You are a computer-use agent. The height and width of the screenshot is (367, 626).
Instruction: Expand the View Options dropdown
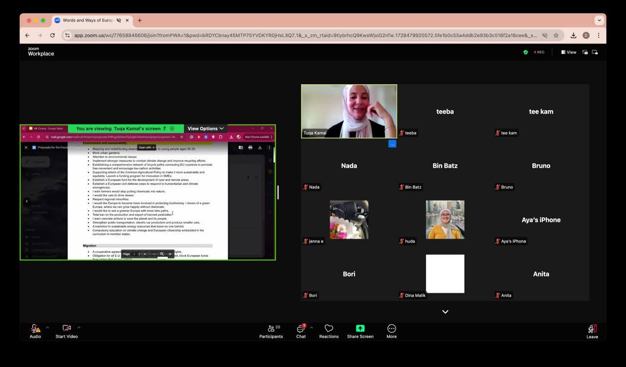pyautogui.click(x=205, y=129)
